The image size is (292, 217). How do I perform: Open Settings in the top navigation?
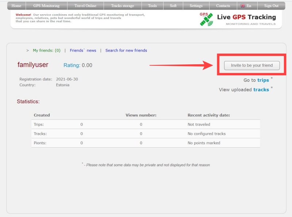[196, 6]
